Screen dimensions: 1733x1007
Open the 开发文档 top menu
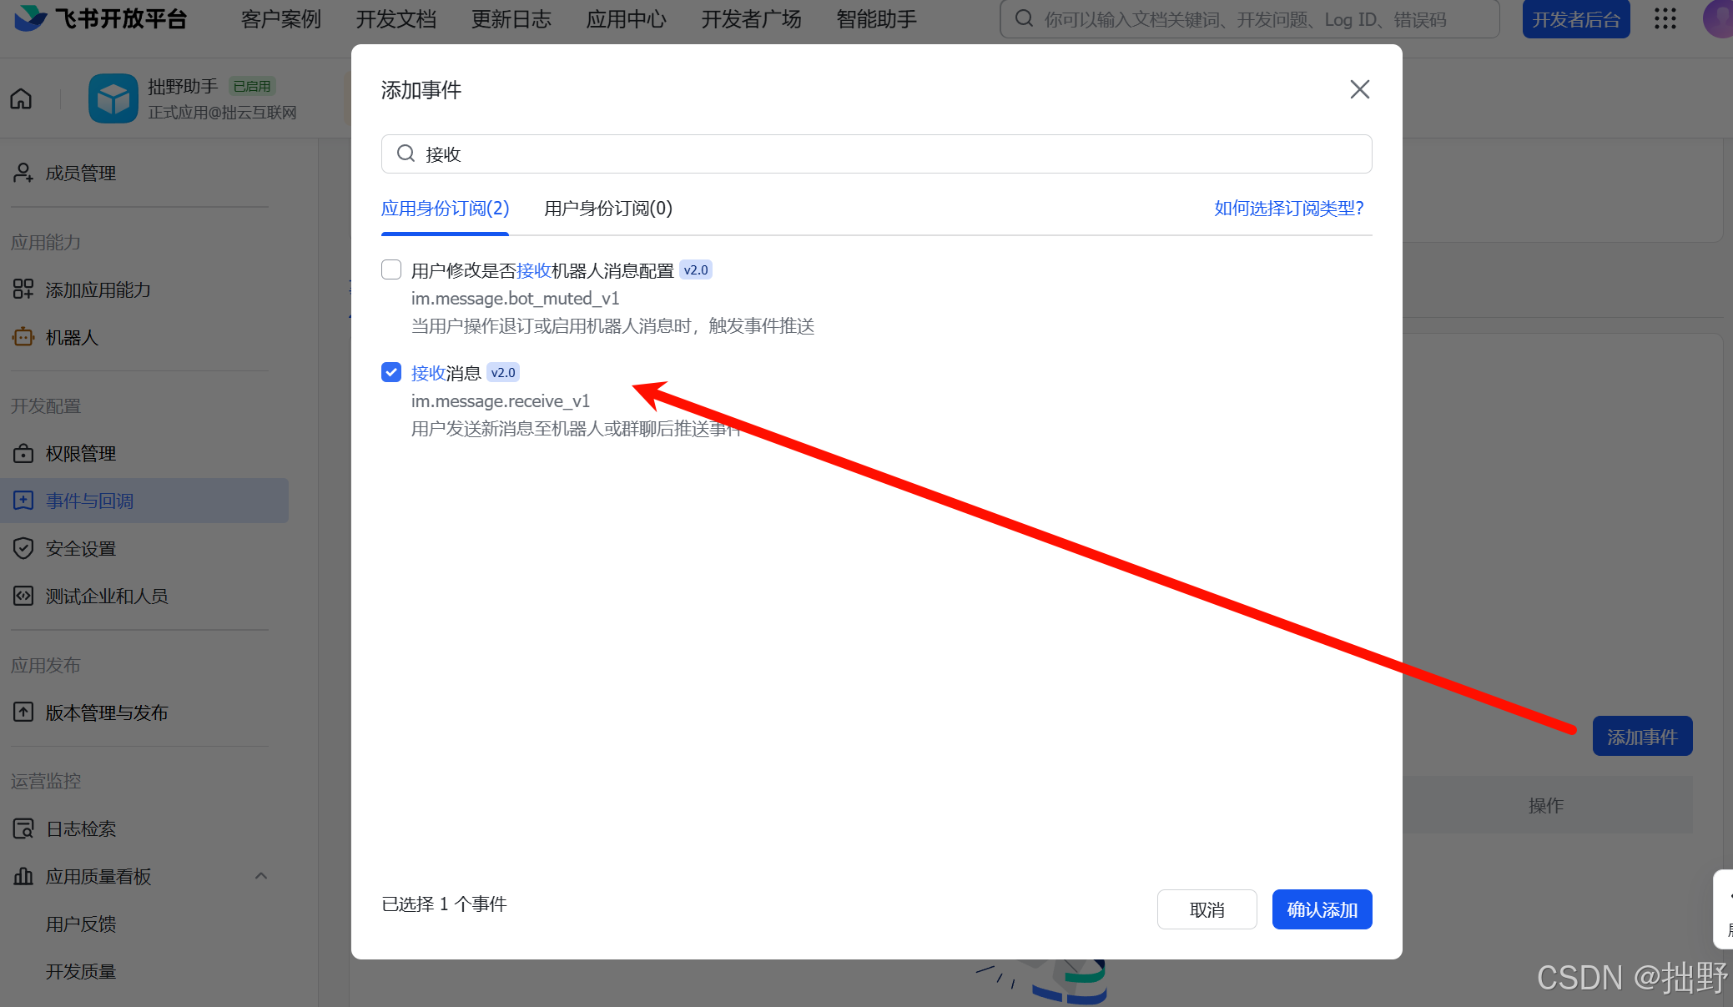(395, 19)
